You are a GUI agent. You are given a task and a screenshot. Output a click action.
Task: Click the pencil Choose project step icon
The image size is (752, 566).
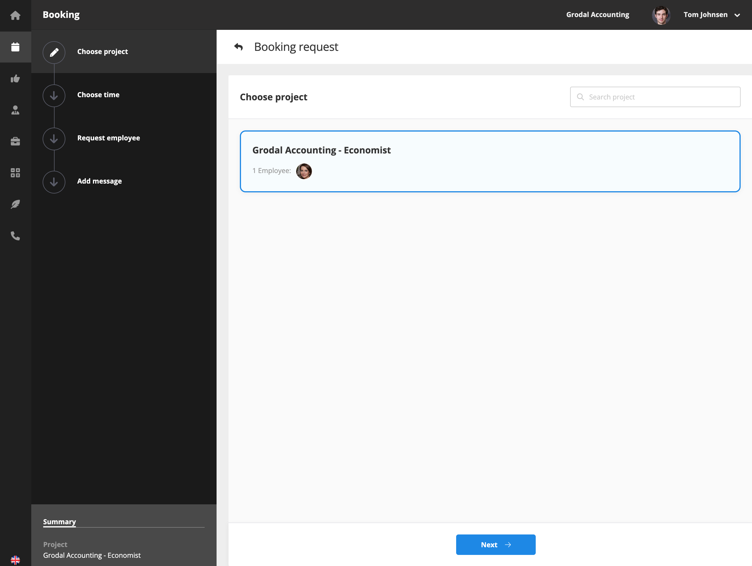(54, 52)
